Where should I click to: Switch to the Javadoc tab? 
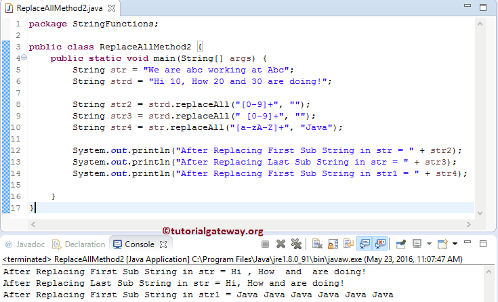click(25, 244)
